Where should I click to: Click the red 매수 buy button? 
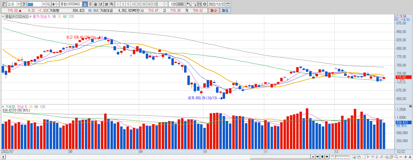[x=214, y=10]
